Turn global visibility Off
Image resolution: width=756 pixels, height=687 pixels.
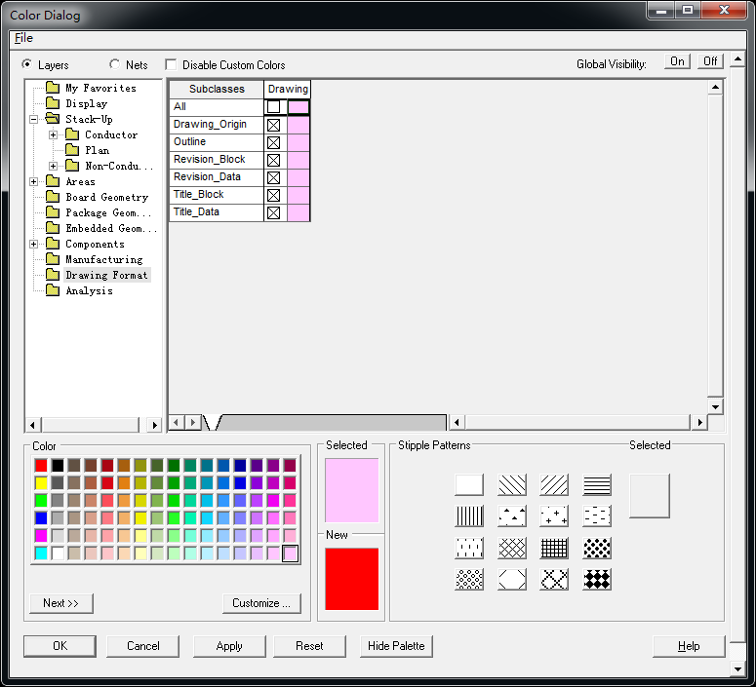click(x=710, y=61)
